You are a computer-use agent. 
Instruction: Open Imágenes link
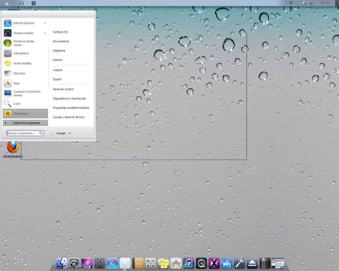click(x=59, y=50)
